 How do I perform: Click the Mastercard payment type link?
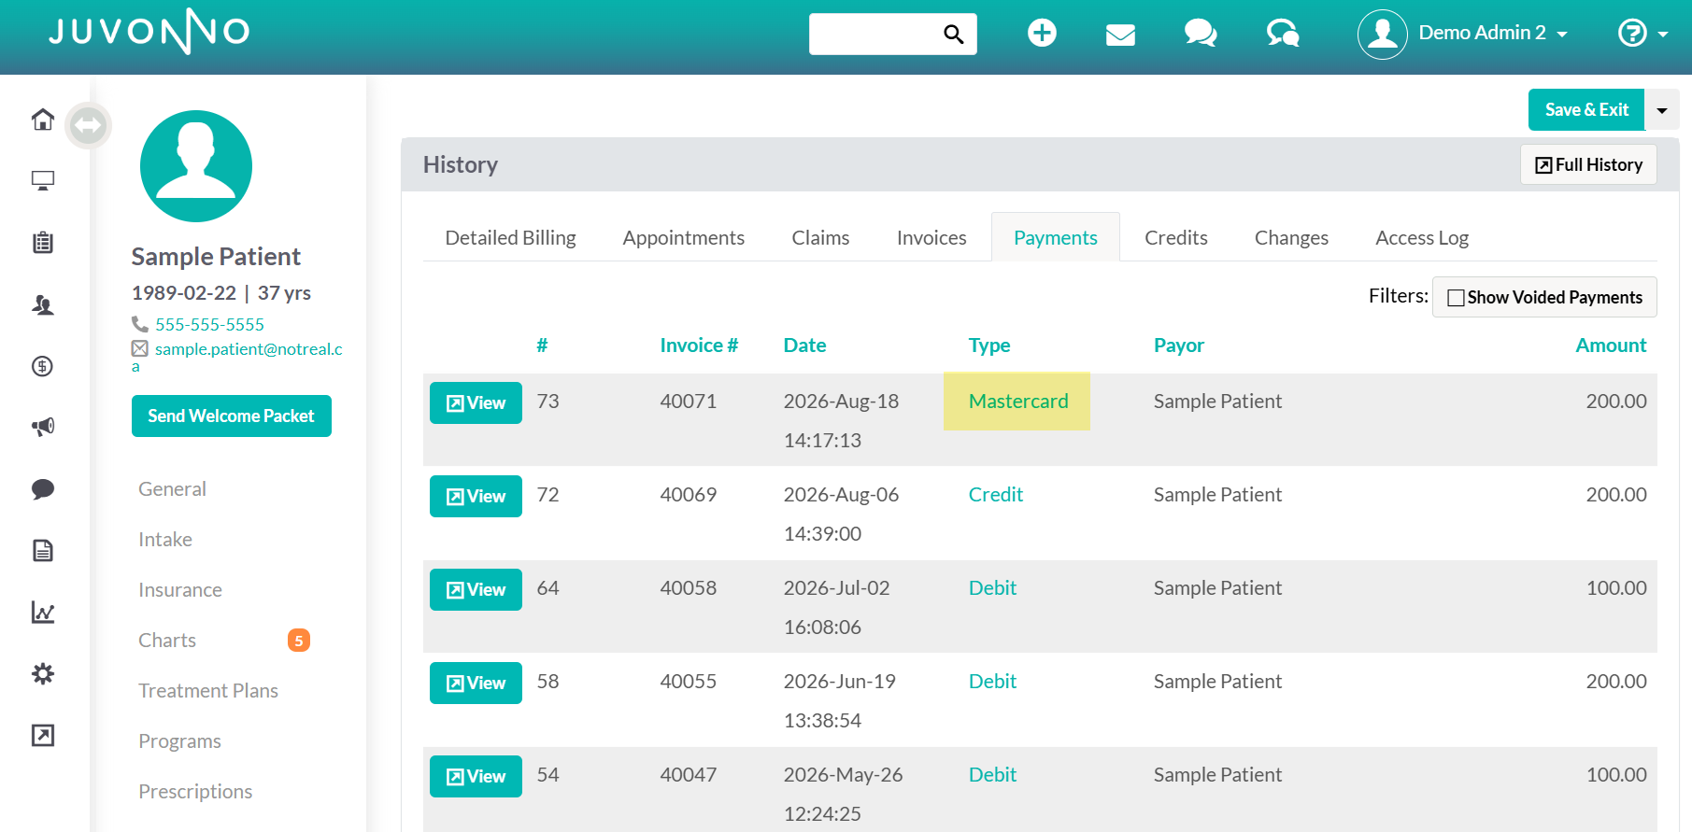coord(1018,401)
